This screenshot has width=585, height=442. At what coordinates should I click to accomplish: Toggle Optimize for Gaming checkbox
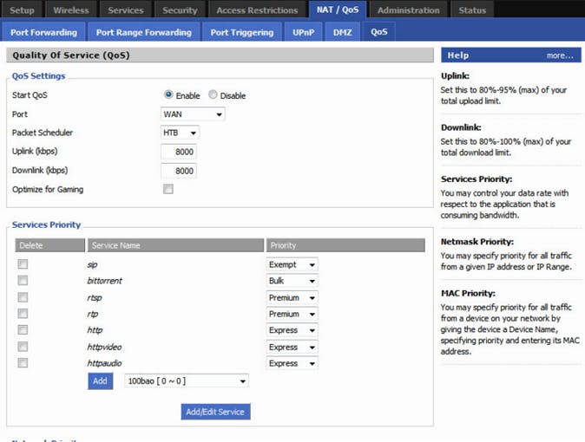[x=168, y=189]
